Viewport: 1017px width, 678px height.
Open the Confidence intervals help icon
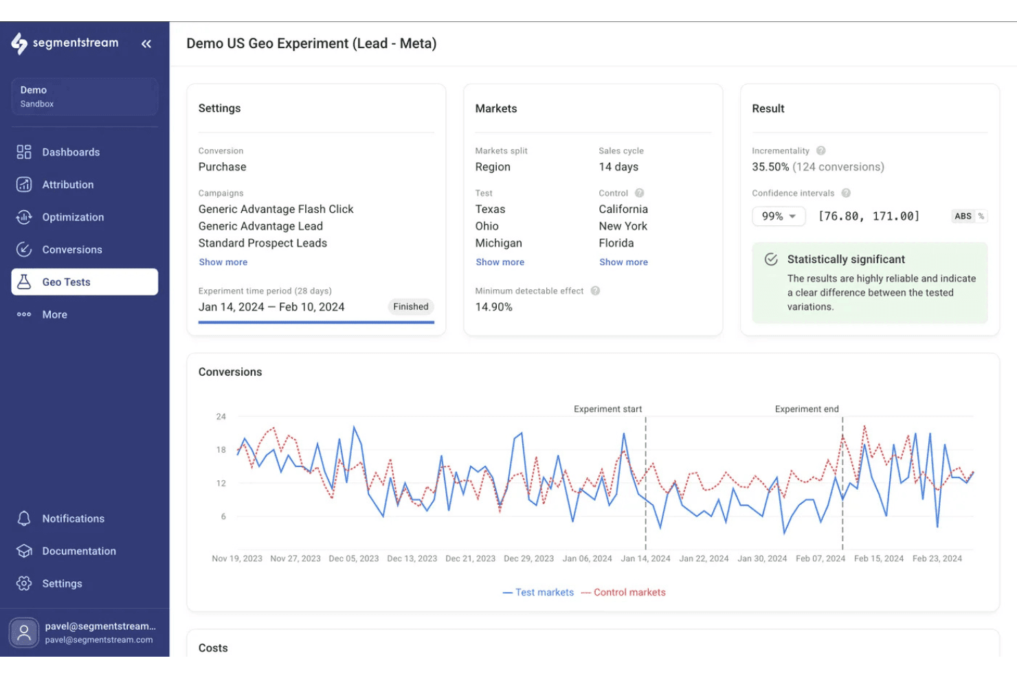(x=846, y=194)
